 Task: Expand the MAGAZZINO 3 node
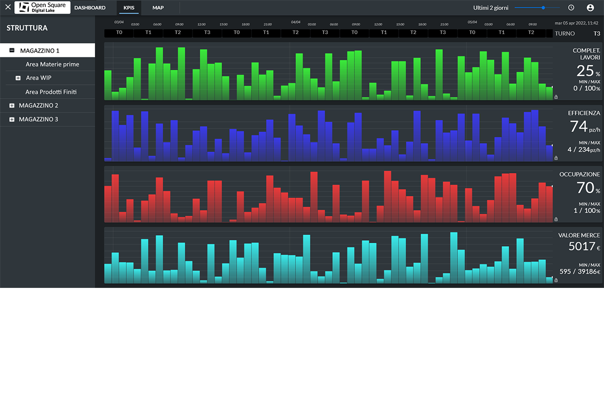tap(12, 119)
